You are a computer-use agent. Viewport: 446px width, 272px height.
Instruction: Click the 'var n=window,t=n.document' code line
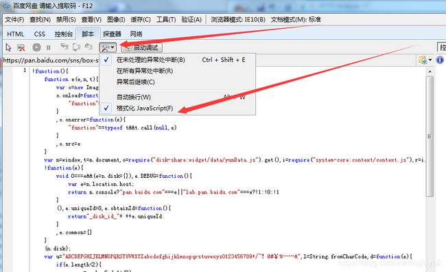pyautogui.click(x=235, y=160)
